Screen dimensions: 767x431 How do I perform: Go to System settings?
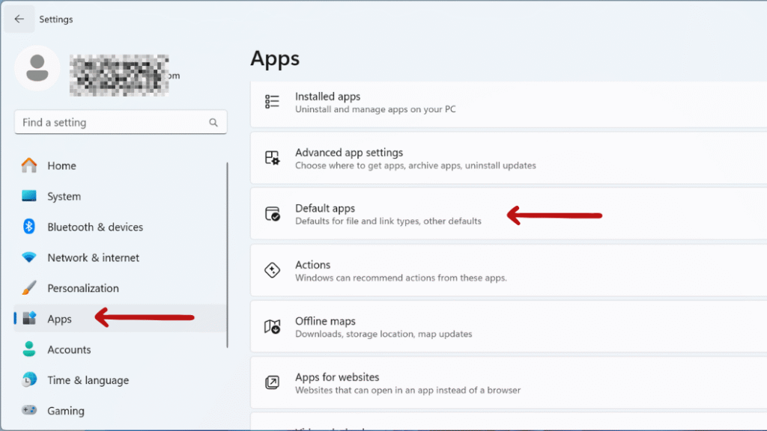tap(121, 197)
